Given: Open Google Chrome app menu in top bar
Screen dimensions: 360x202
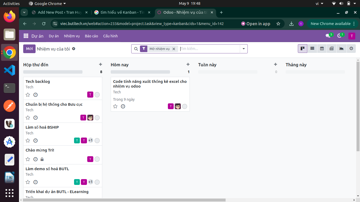Looking at the screenshot, I should tap(47, 4).
